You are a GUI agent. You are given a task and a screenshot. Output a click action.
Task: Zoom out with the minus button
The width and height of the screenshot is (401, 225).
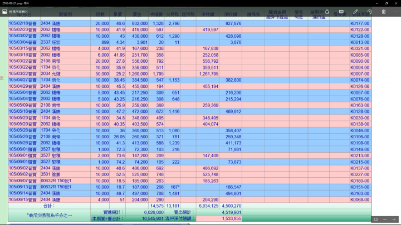385,219
